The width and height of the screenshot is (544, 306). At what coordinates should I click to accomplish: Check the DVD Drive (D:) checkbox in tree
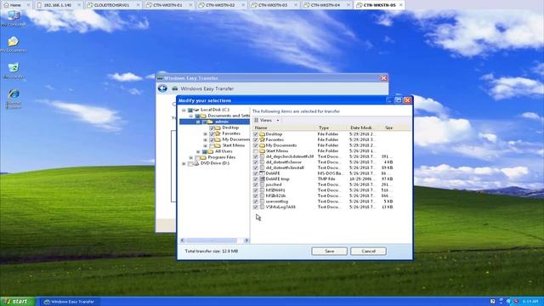coord(190,163)
